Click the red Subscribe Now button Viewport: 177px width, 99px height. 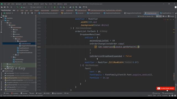pyautogui.click(x=166, y=89)
